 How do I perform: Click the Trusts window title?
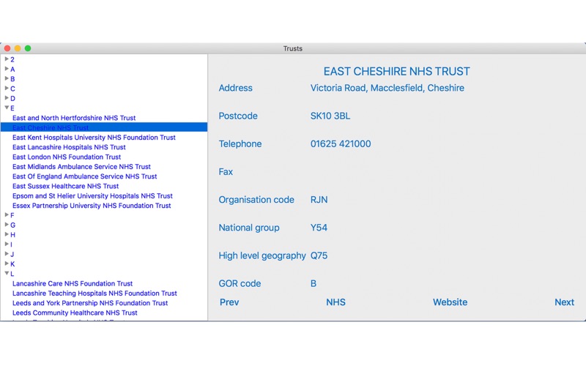pos(292,48)
